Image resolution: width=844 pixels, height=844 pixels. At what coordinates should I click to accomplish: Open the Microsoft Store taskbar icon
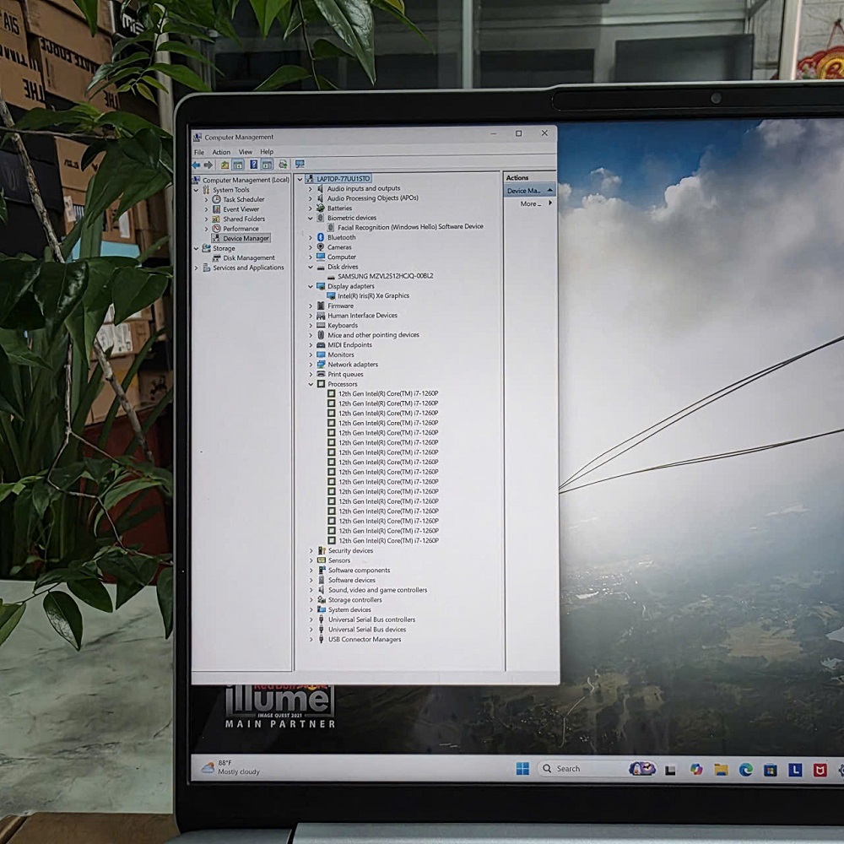pos(771,771)
